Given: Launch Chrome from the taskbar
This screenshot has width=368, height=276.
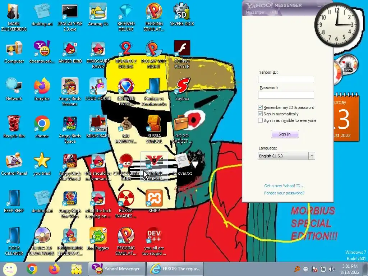Looking at the screenshot, I should [32, 269].
